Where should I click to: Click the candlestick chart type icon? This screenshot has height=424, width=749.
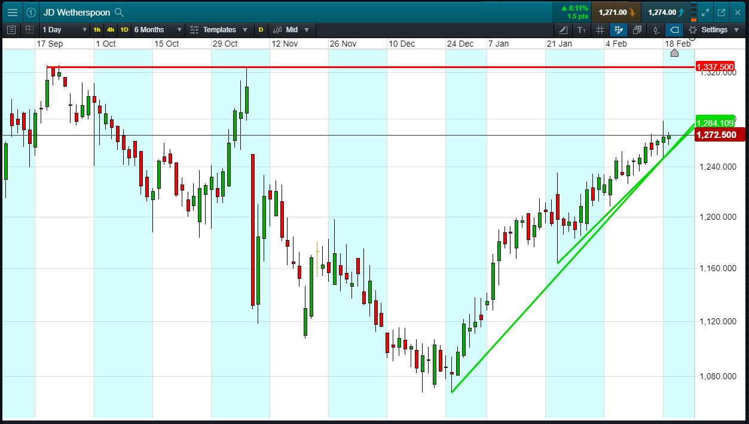click(277, 30)
